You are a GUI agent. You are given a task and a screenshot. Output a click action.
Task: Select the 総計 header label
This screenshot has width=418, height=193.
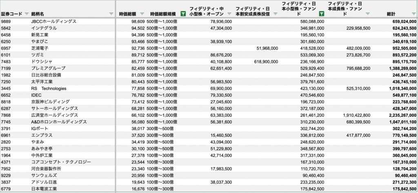pos(391,13)
